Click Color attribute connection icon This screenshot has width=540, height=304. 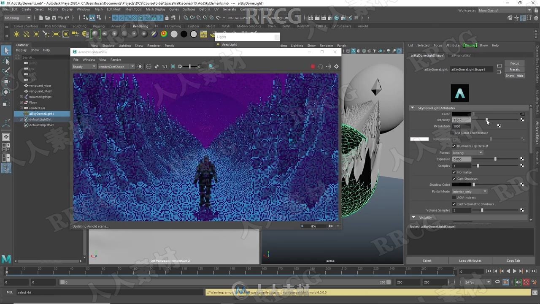tap(522, 114)
